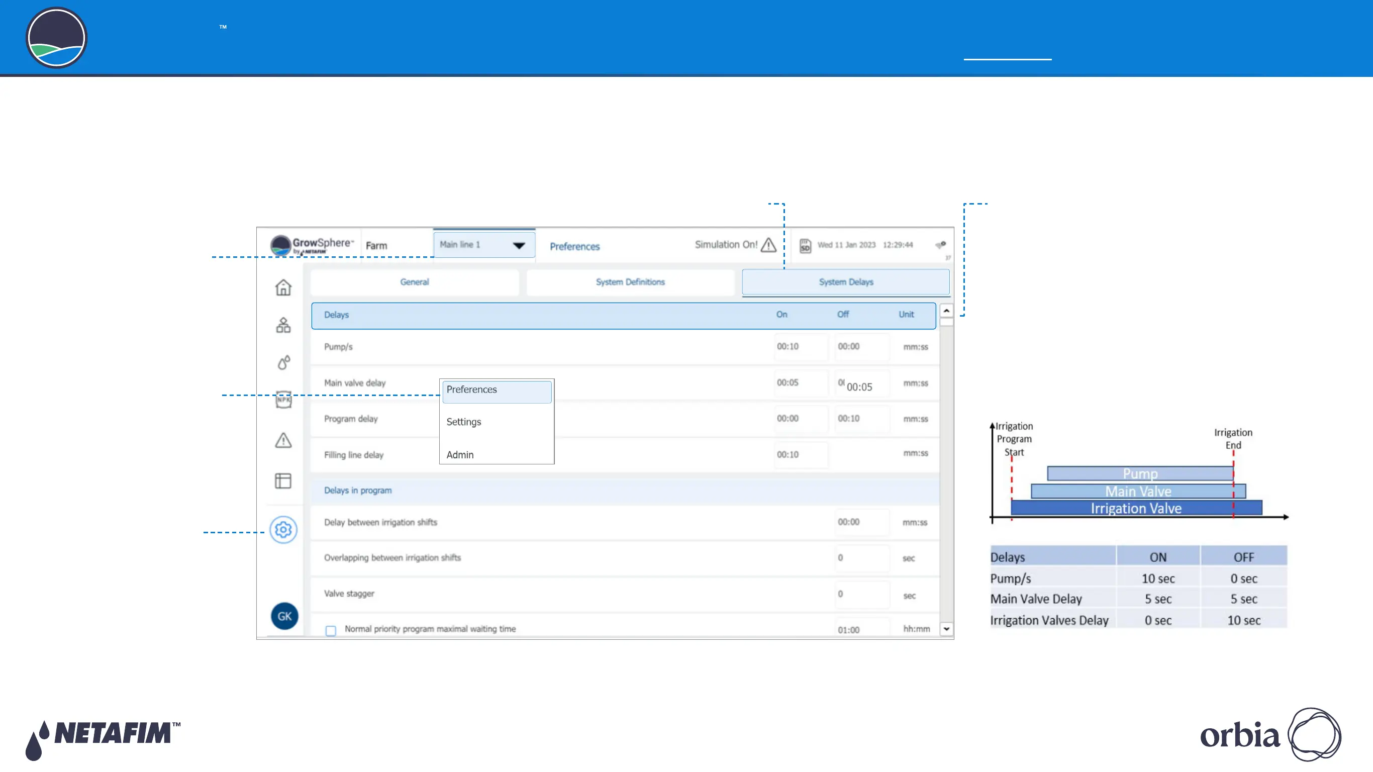
Task: Click the On column header
Action: [781, 315]
